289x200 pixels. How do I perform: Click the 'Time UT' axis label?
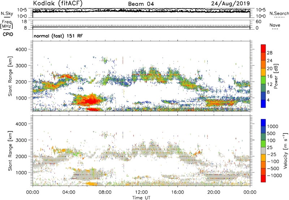tap(141, 197)
